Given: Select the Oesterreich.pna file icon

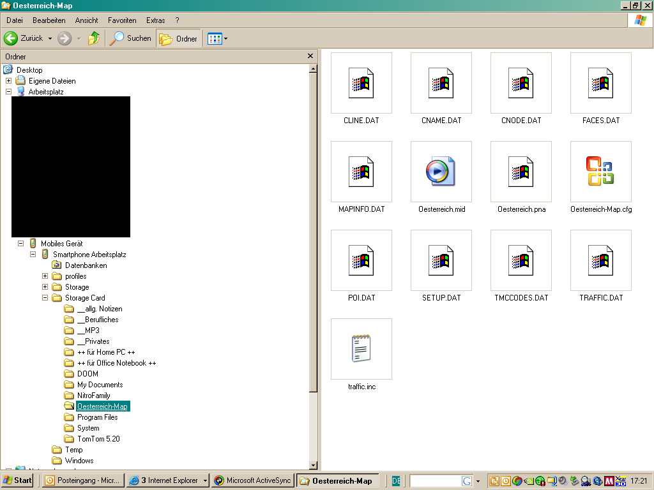Looking at the screenshot, I should (x=521, y=172).
